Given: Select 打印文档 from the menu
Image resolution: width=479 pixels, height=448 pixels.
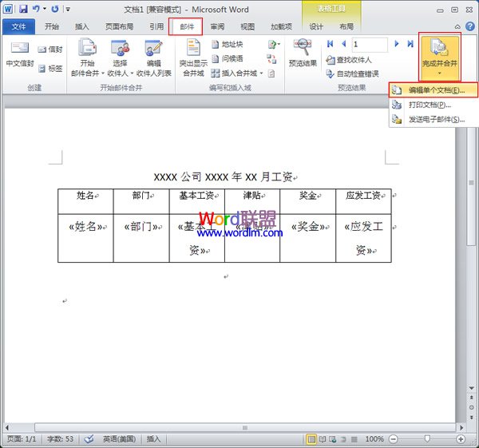Looking at the screenshot, I should (x=430, y=105).
